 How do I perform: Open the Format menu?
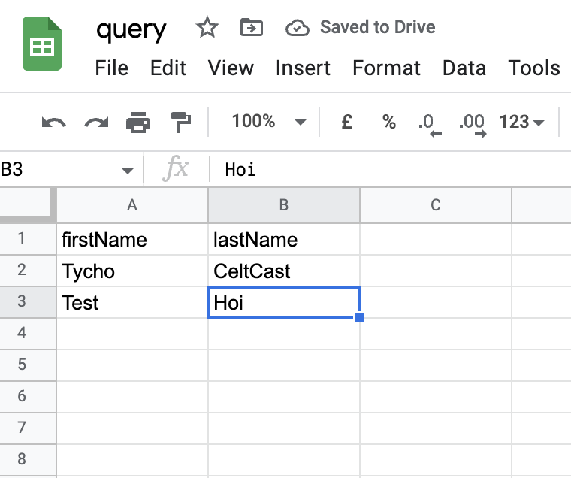click(x=386, y=68)
